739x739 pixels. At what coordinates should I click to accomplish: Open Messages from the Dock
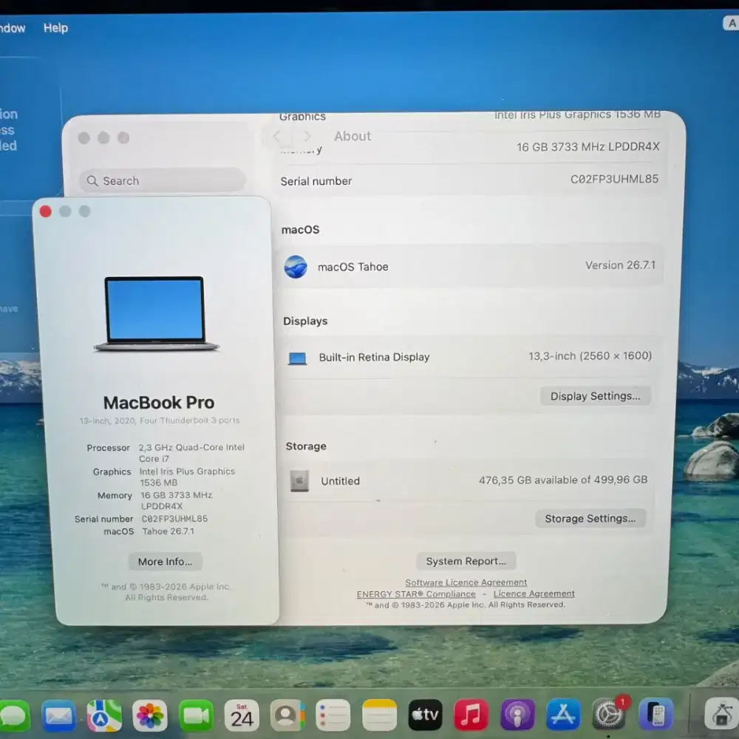[14, 715]
